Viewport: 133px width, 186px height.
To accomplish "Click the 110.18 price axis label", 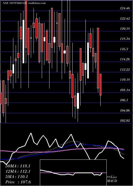I will [125, 80].
